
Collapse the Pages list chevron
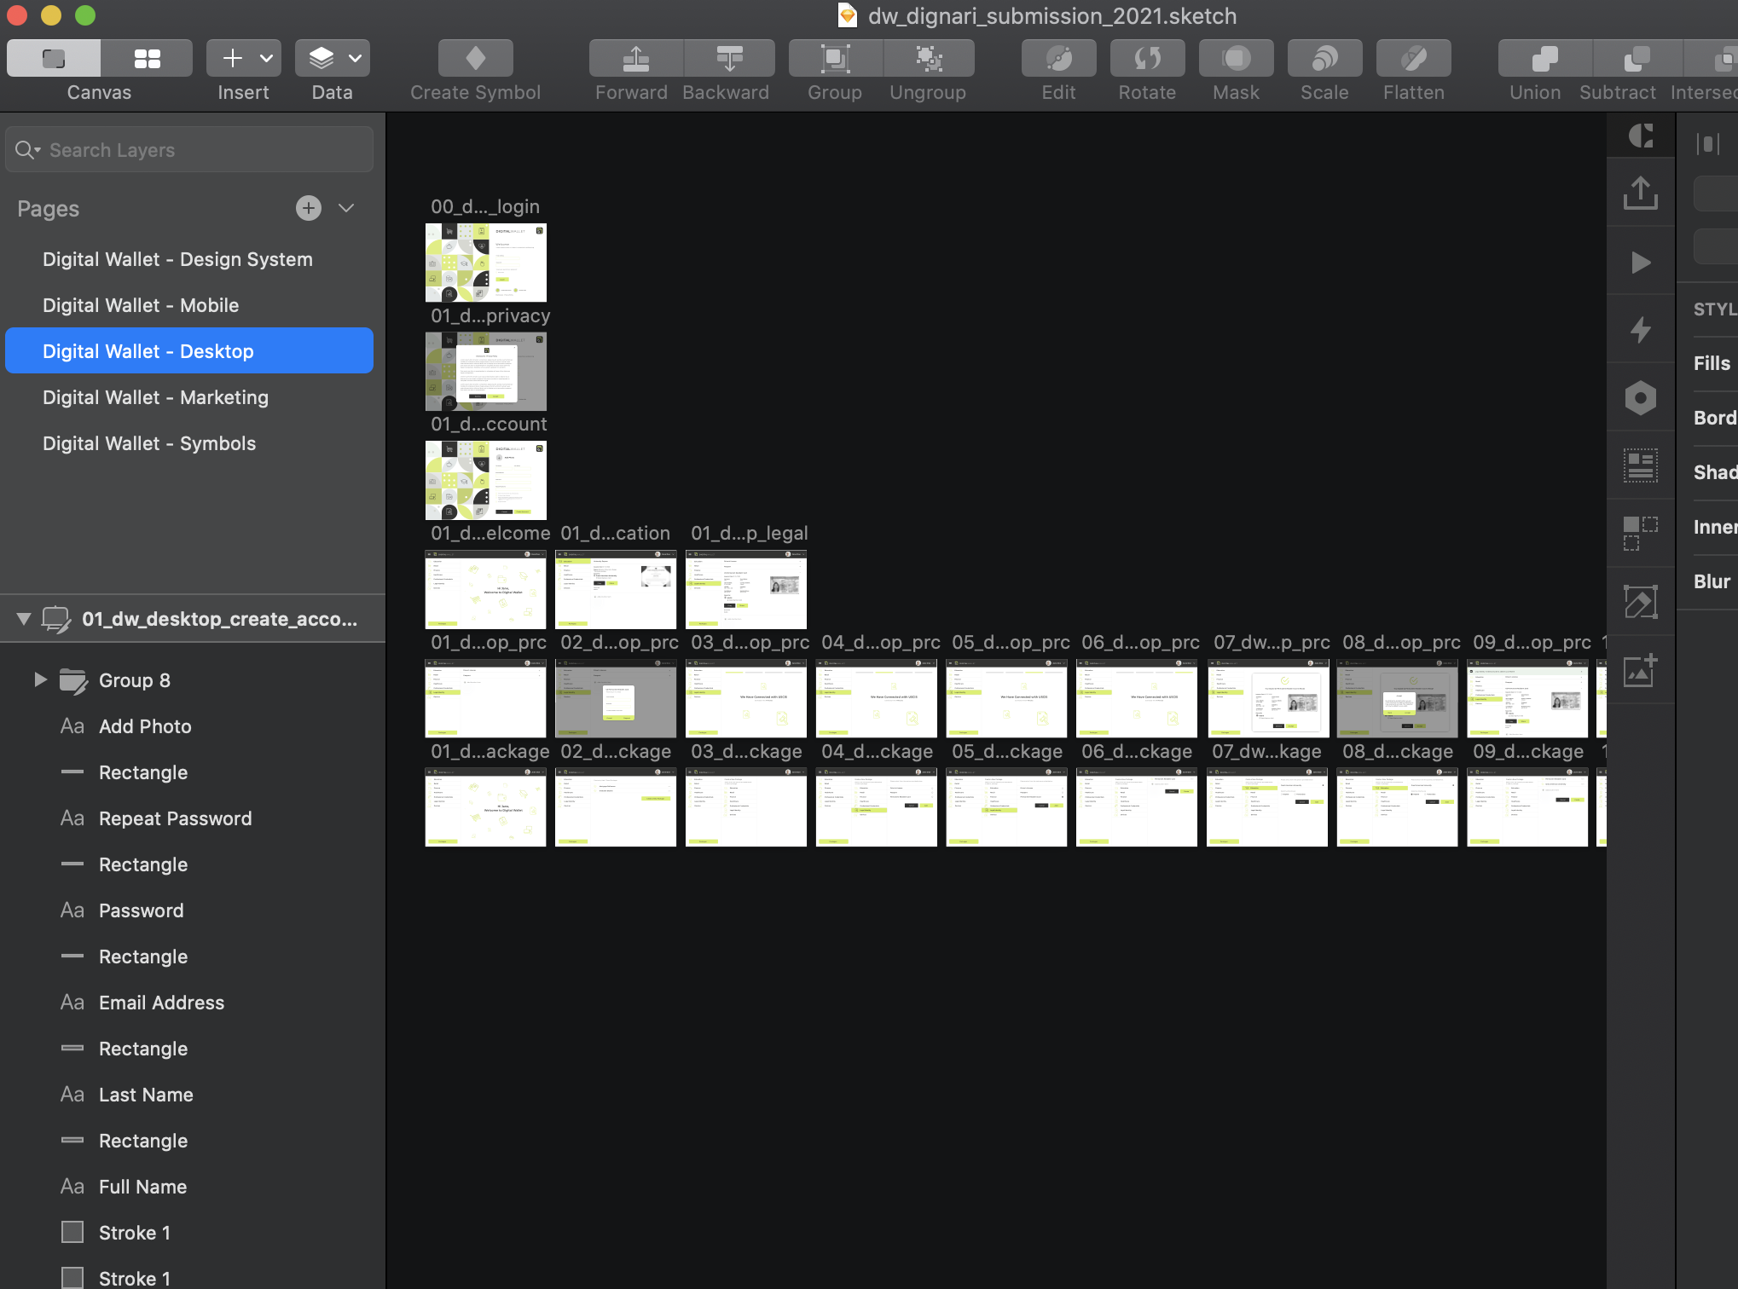coord(346,208)
